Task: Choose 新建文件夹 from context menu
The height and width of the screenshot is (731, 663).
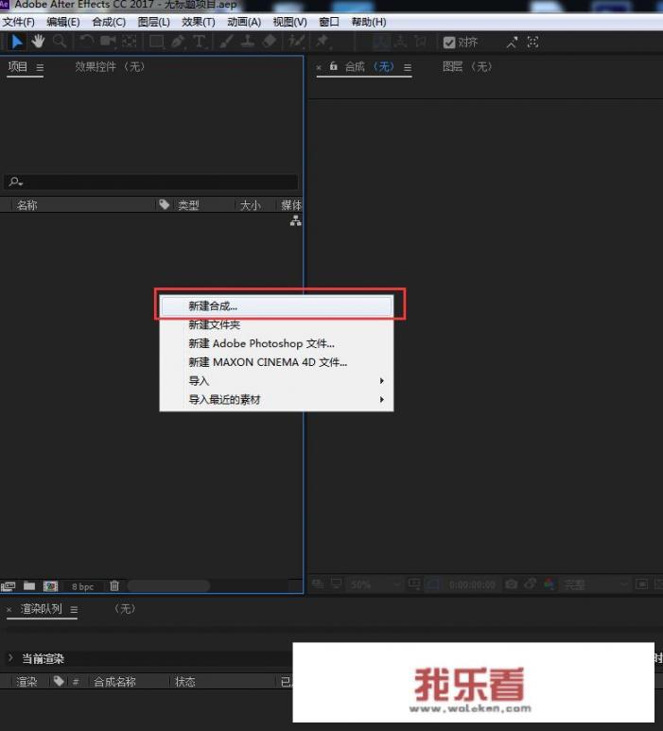Action: click(x=276, y=324)
